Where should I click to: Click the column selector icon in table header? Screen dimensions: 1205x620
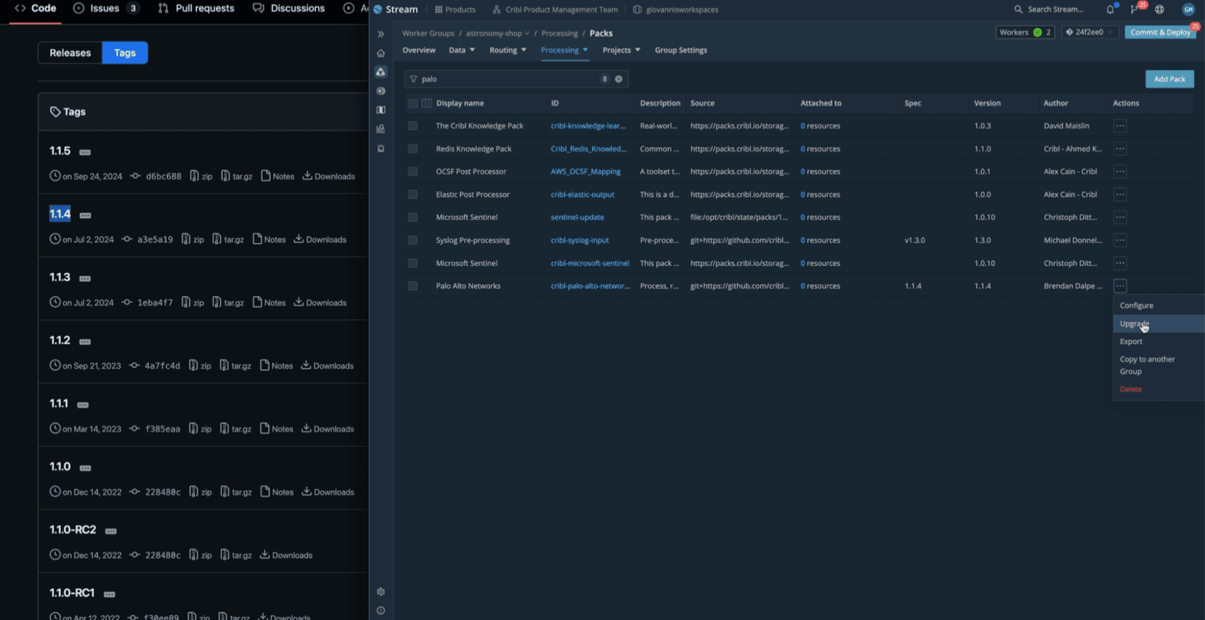click(x=427, y=103)
